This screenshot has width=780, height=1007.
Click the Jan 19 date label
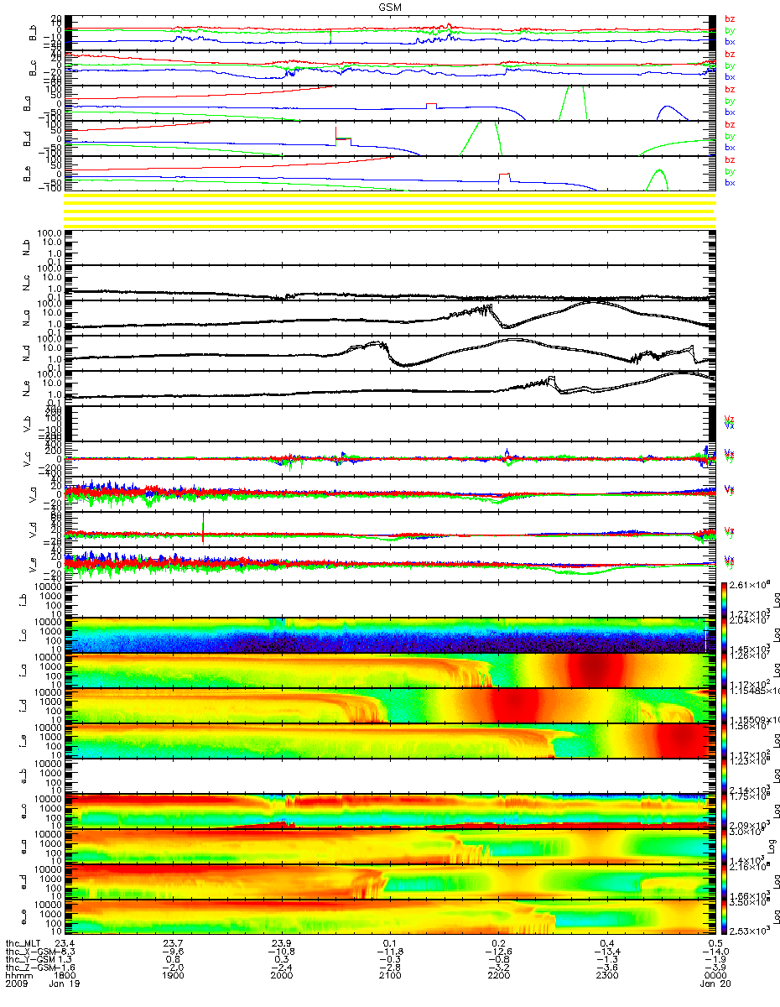[x=66, y=984]
